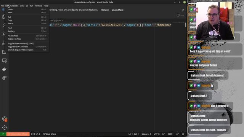
Task: Change end of line via LF
Action: pyautogui.click(x=164, y=134)
